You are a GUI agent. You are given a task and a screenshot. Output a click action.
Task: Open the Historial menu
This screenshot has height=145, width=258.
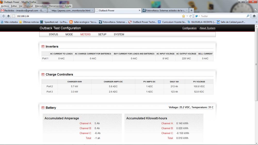point(29,6)
